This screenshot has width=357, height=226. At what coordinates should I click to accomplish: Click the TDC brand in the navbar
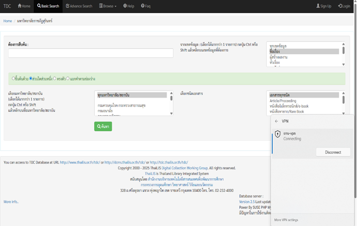pyautogui.click(x=7, y=6)
